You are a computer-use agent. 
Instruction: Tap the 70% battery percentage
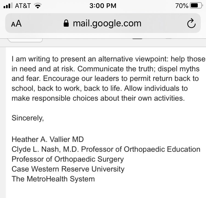point(182,6)
